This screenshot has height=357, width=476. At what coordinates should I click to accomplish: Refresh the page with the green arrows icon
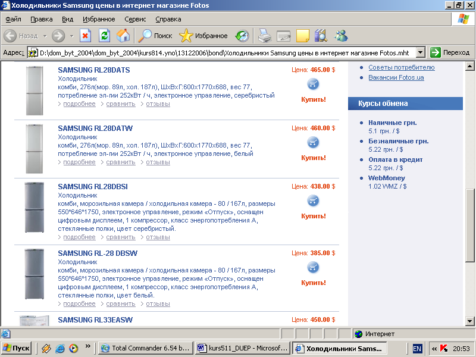(x=104, y=36)
